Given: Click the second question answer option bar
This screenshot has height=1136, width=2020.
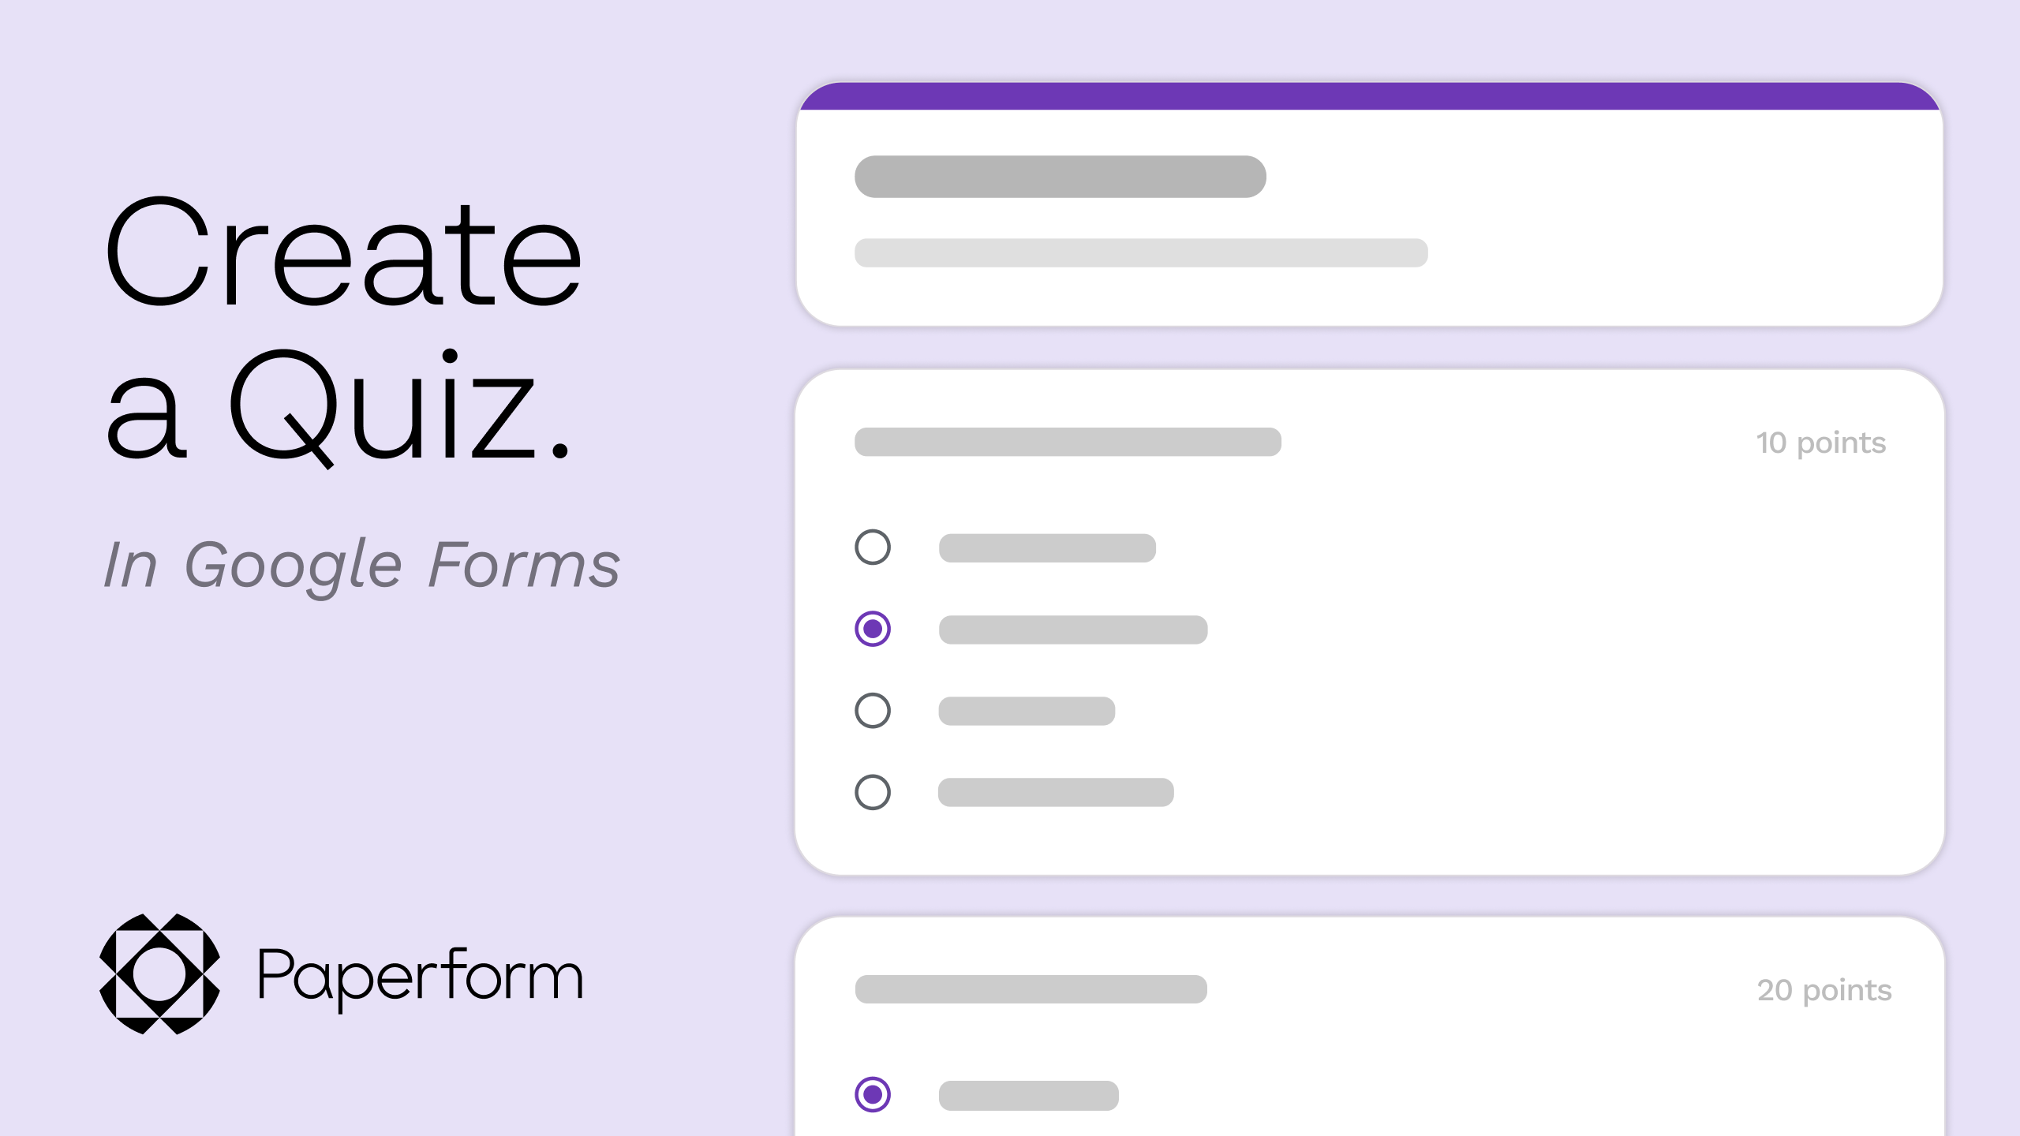Looking at the screenshot, I should (x=1075, y=628).
